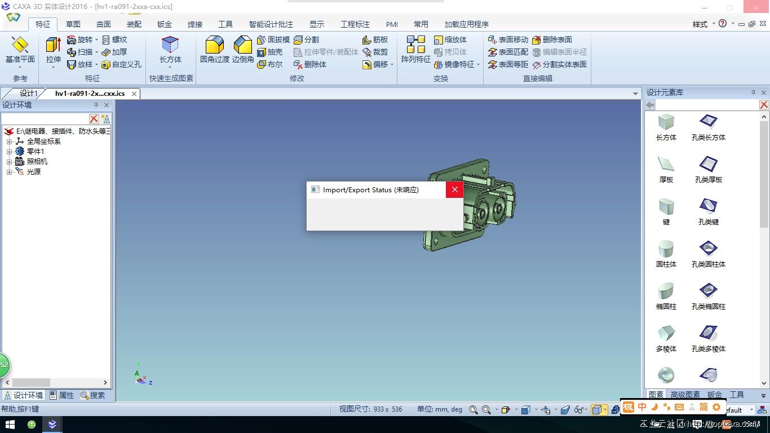Screen dimensions: 770x433
Task: Switch to the 搜索 panel tab
Action: [x=92, y=395]
